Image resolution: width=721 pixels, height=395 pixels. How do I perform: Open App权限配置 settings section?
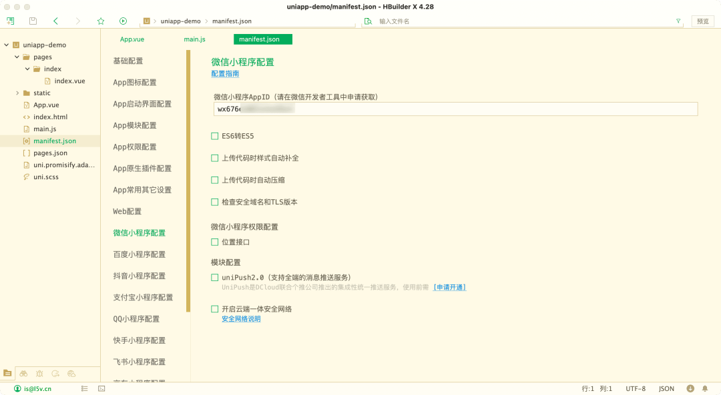(135, 147)
